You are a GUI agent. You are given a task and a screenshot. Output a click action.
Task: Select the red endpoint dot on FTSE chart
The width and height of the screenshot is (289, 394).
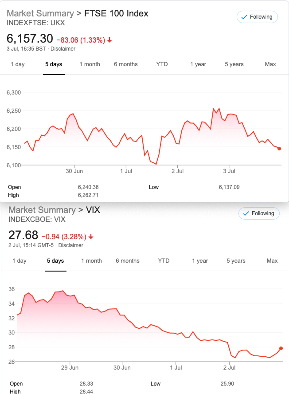[x=279, y=149]
